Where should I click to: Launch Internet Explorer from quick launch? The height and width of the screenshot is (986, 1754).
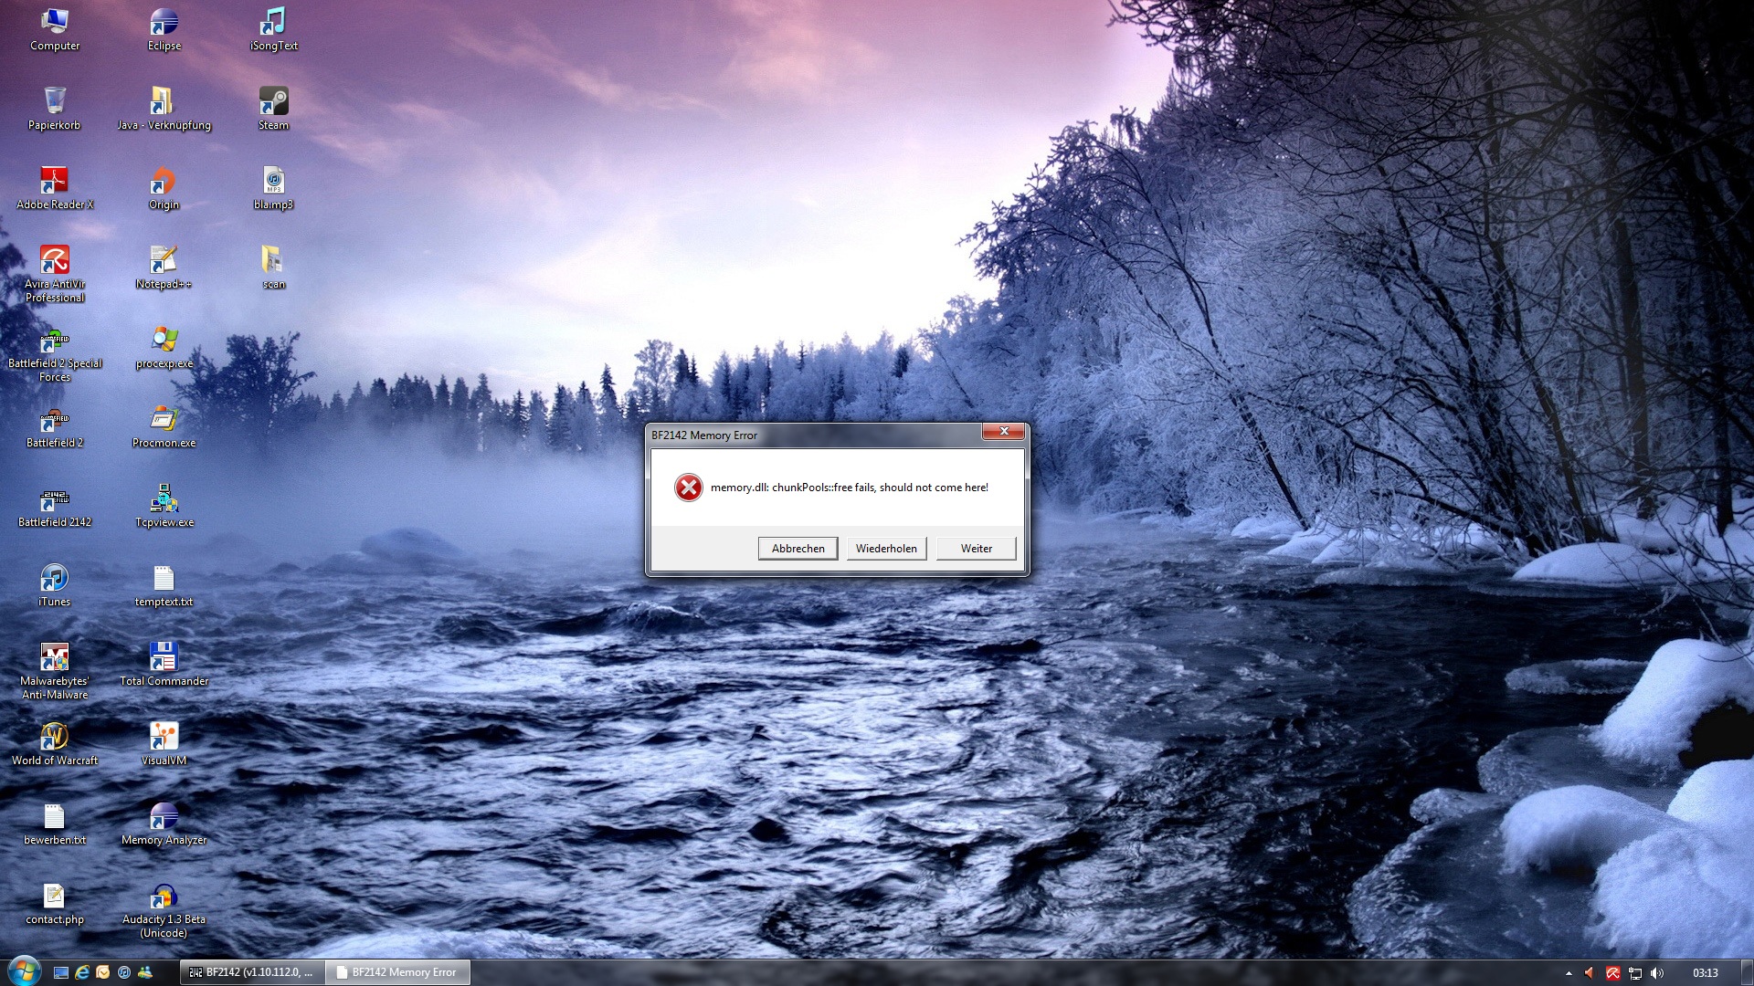click(x=82, y=973)
